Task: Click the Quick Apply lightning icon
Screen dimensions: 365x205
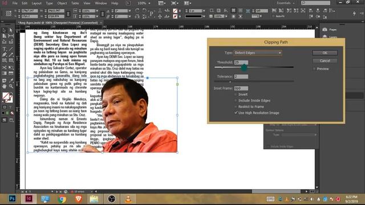Action: (354, 14)
